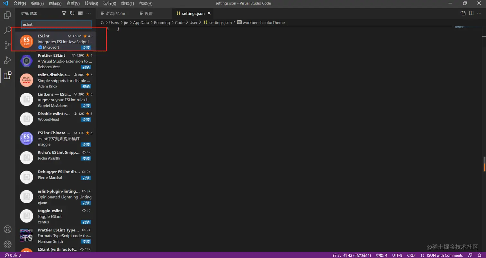486x258 pixels.
Task: Split the editor to the right
Action: coord(471,13)
